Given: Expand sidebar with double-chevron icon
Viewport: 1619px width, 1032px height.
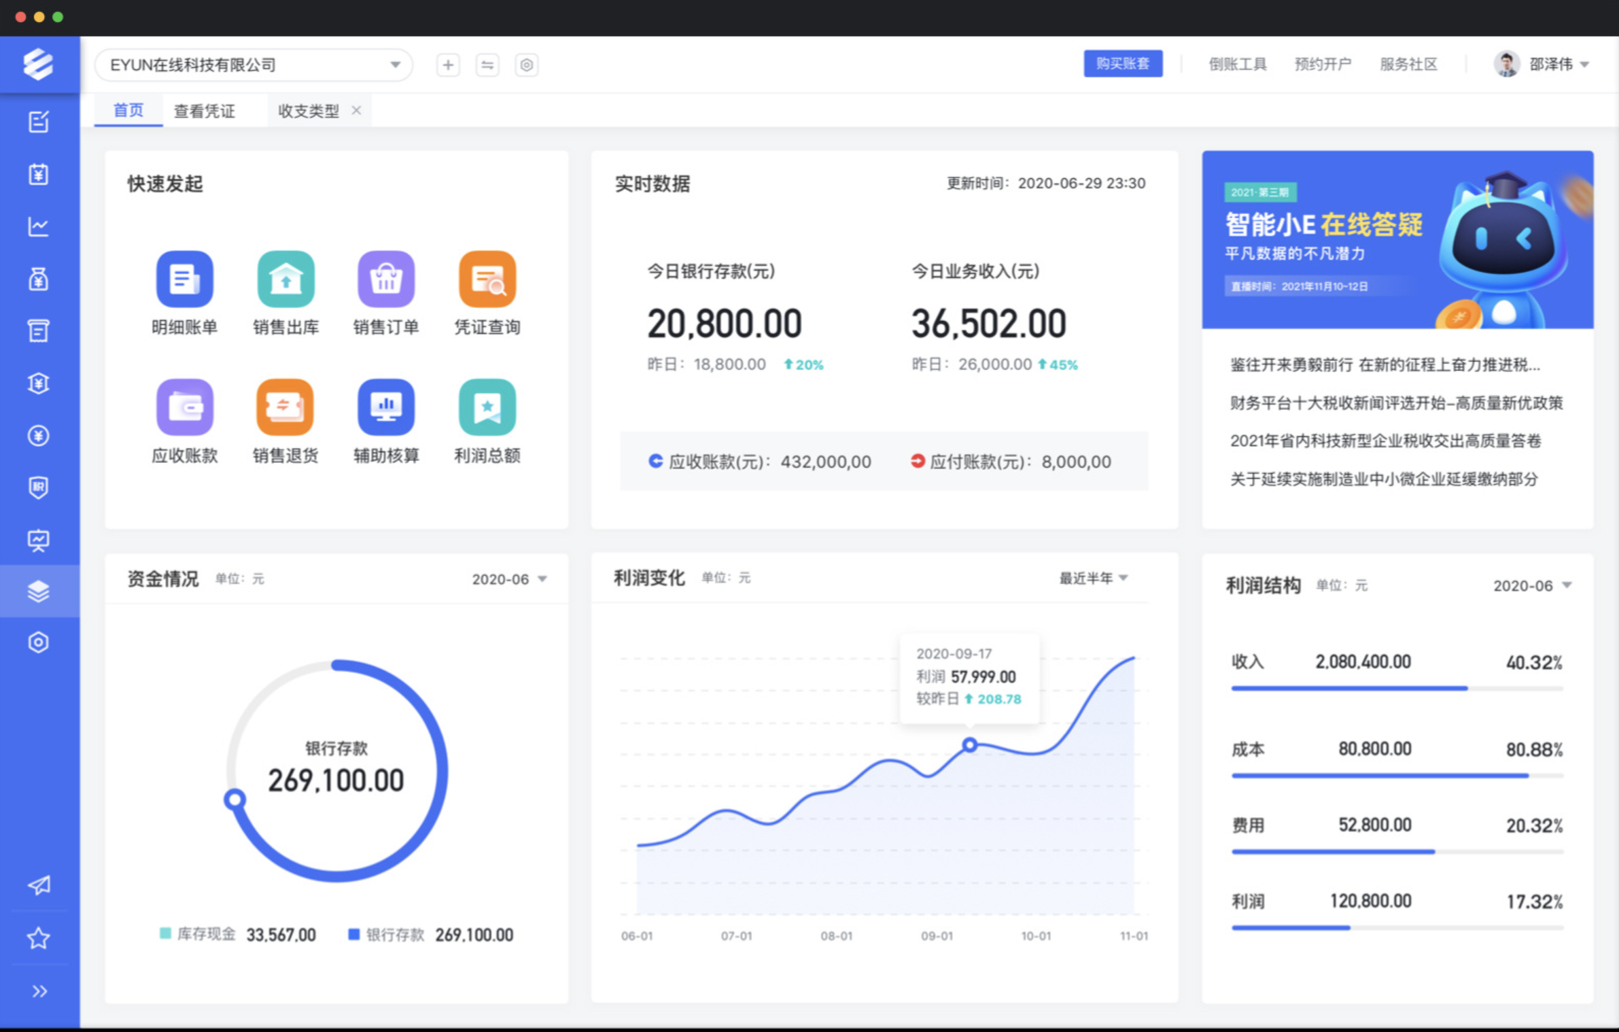Looking at the screenshot, I should click(39, 991).
